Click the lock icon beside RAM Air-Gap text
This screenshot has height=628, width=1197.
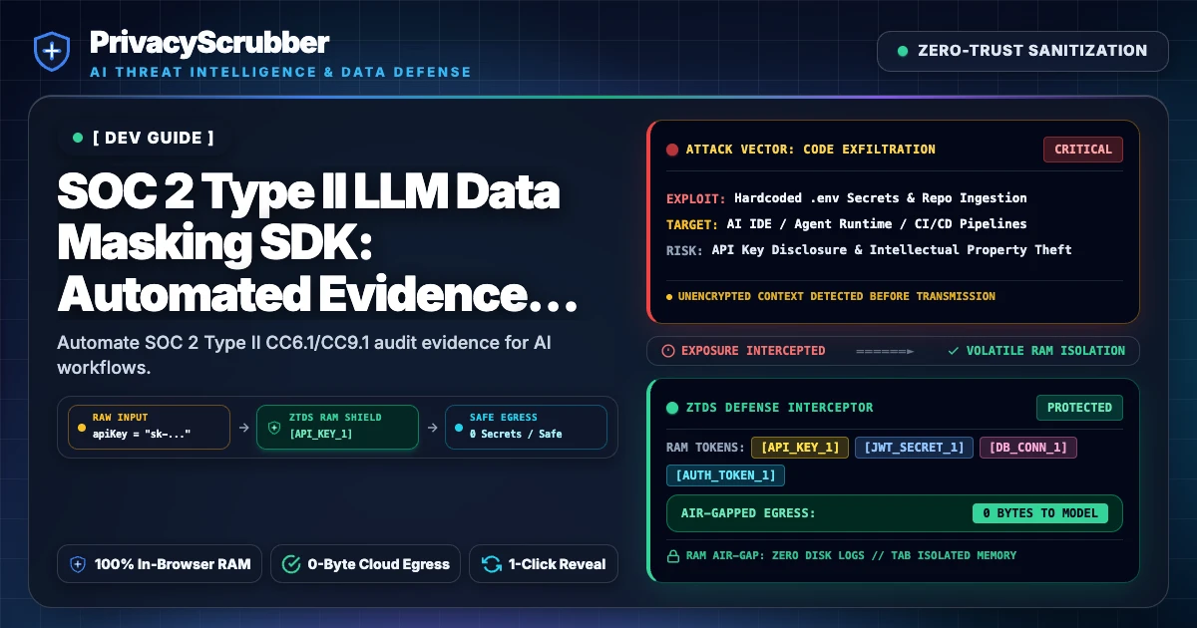coord(672,555)
